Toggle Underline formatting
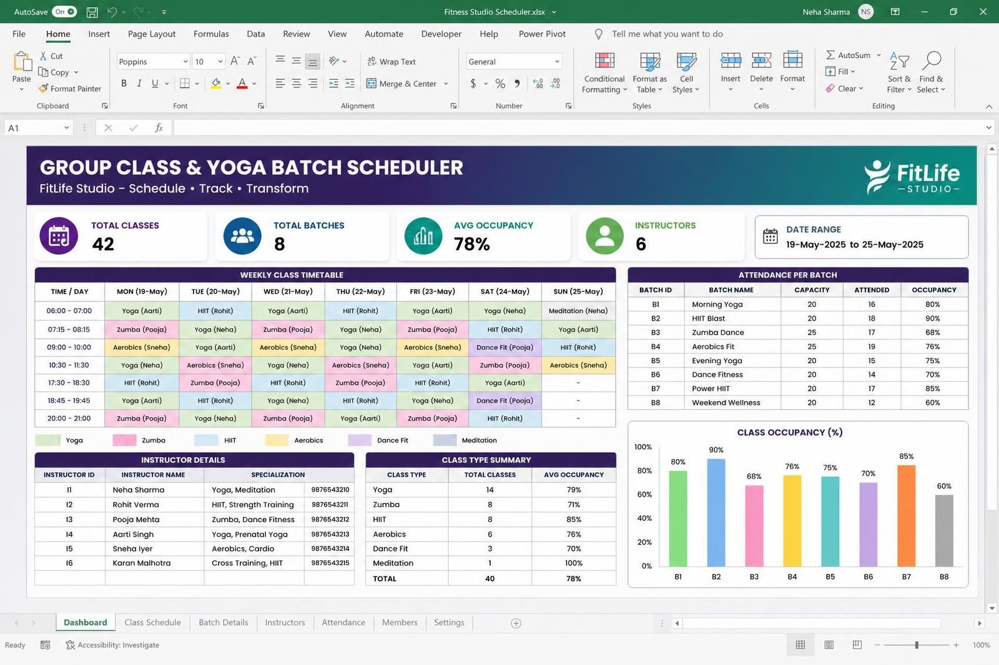The width and height of the screenshot is (999, 665). [155, 84]
